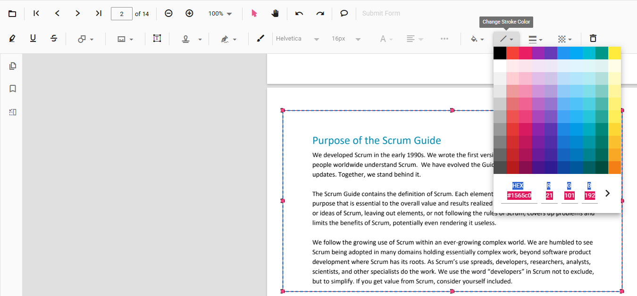
Task: Open the 100% zoom level dropdown
Action: click(220, 14)
